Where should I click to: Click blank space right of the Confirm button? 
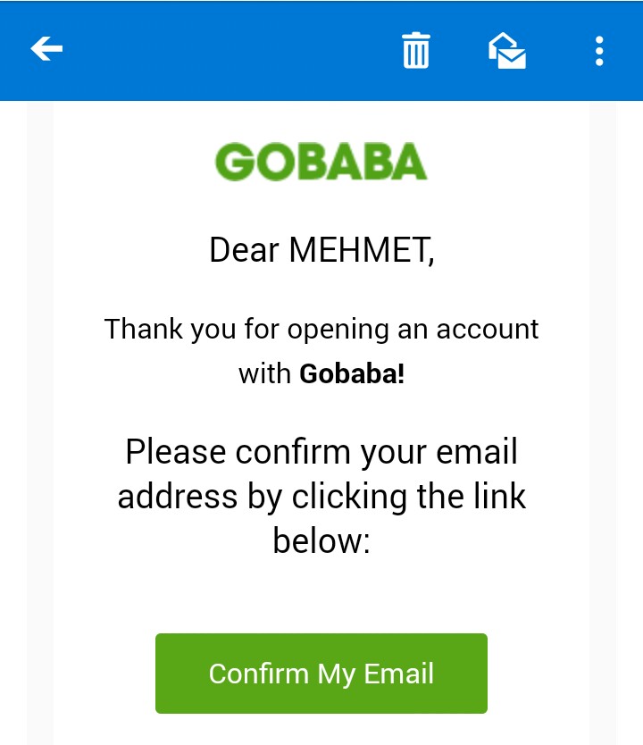point(538,673)
